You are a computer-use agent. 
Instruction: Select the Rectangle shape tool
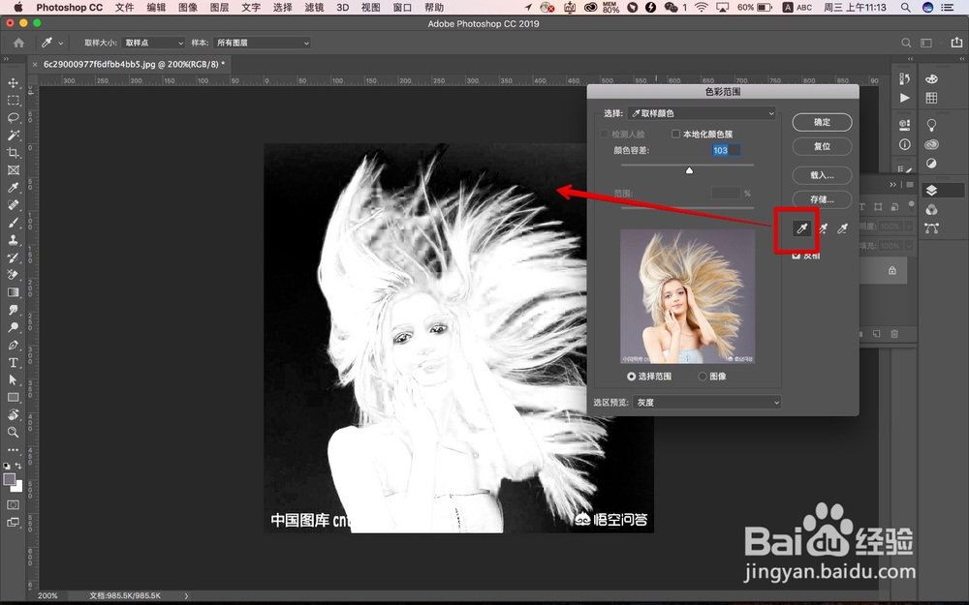(x=13, y=398)
